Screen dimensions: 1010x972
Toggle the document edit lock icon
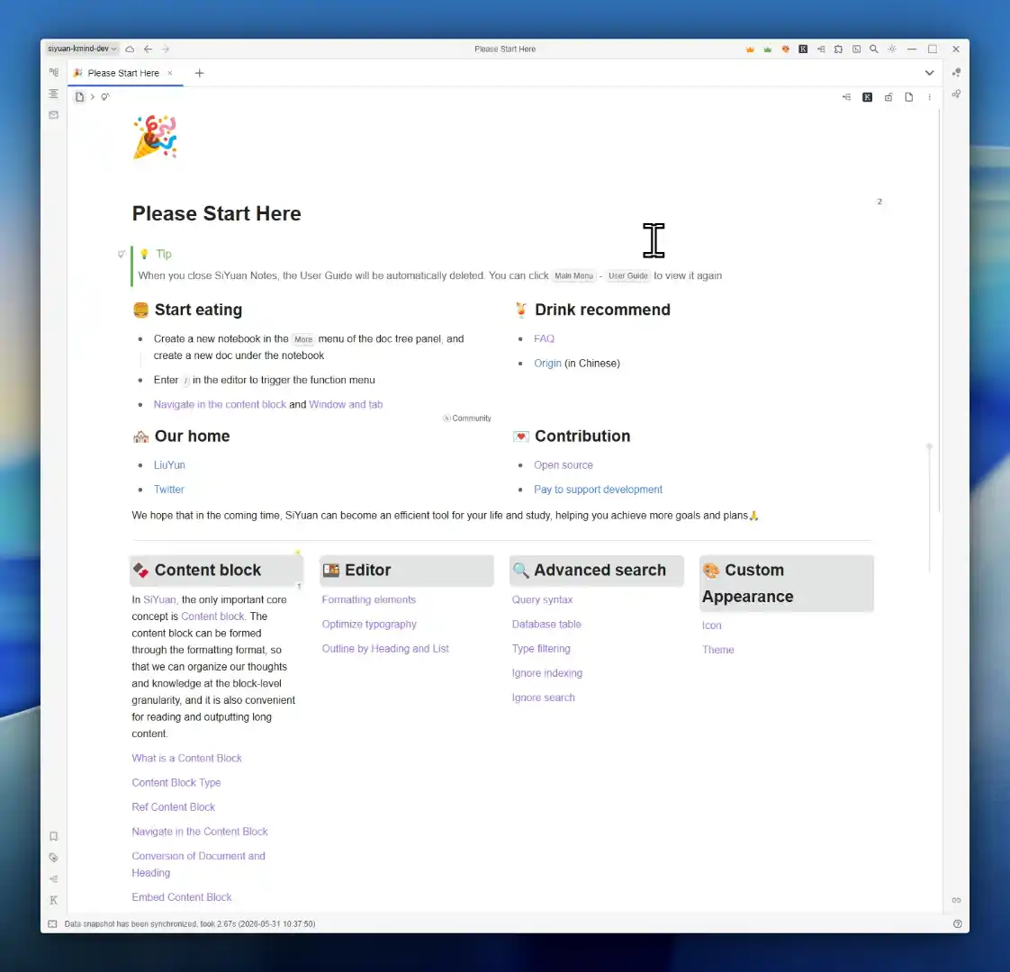[888, 97]
